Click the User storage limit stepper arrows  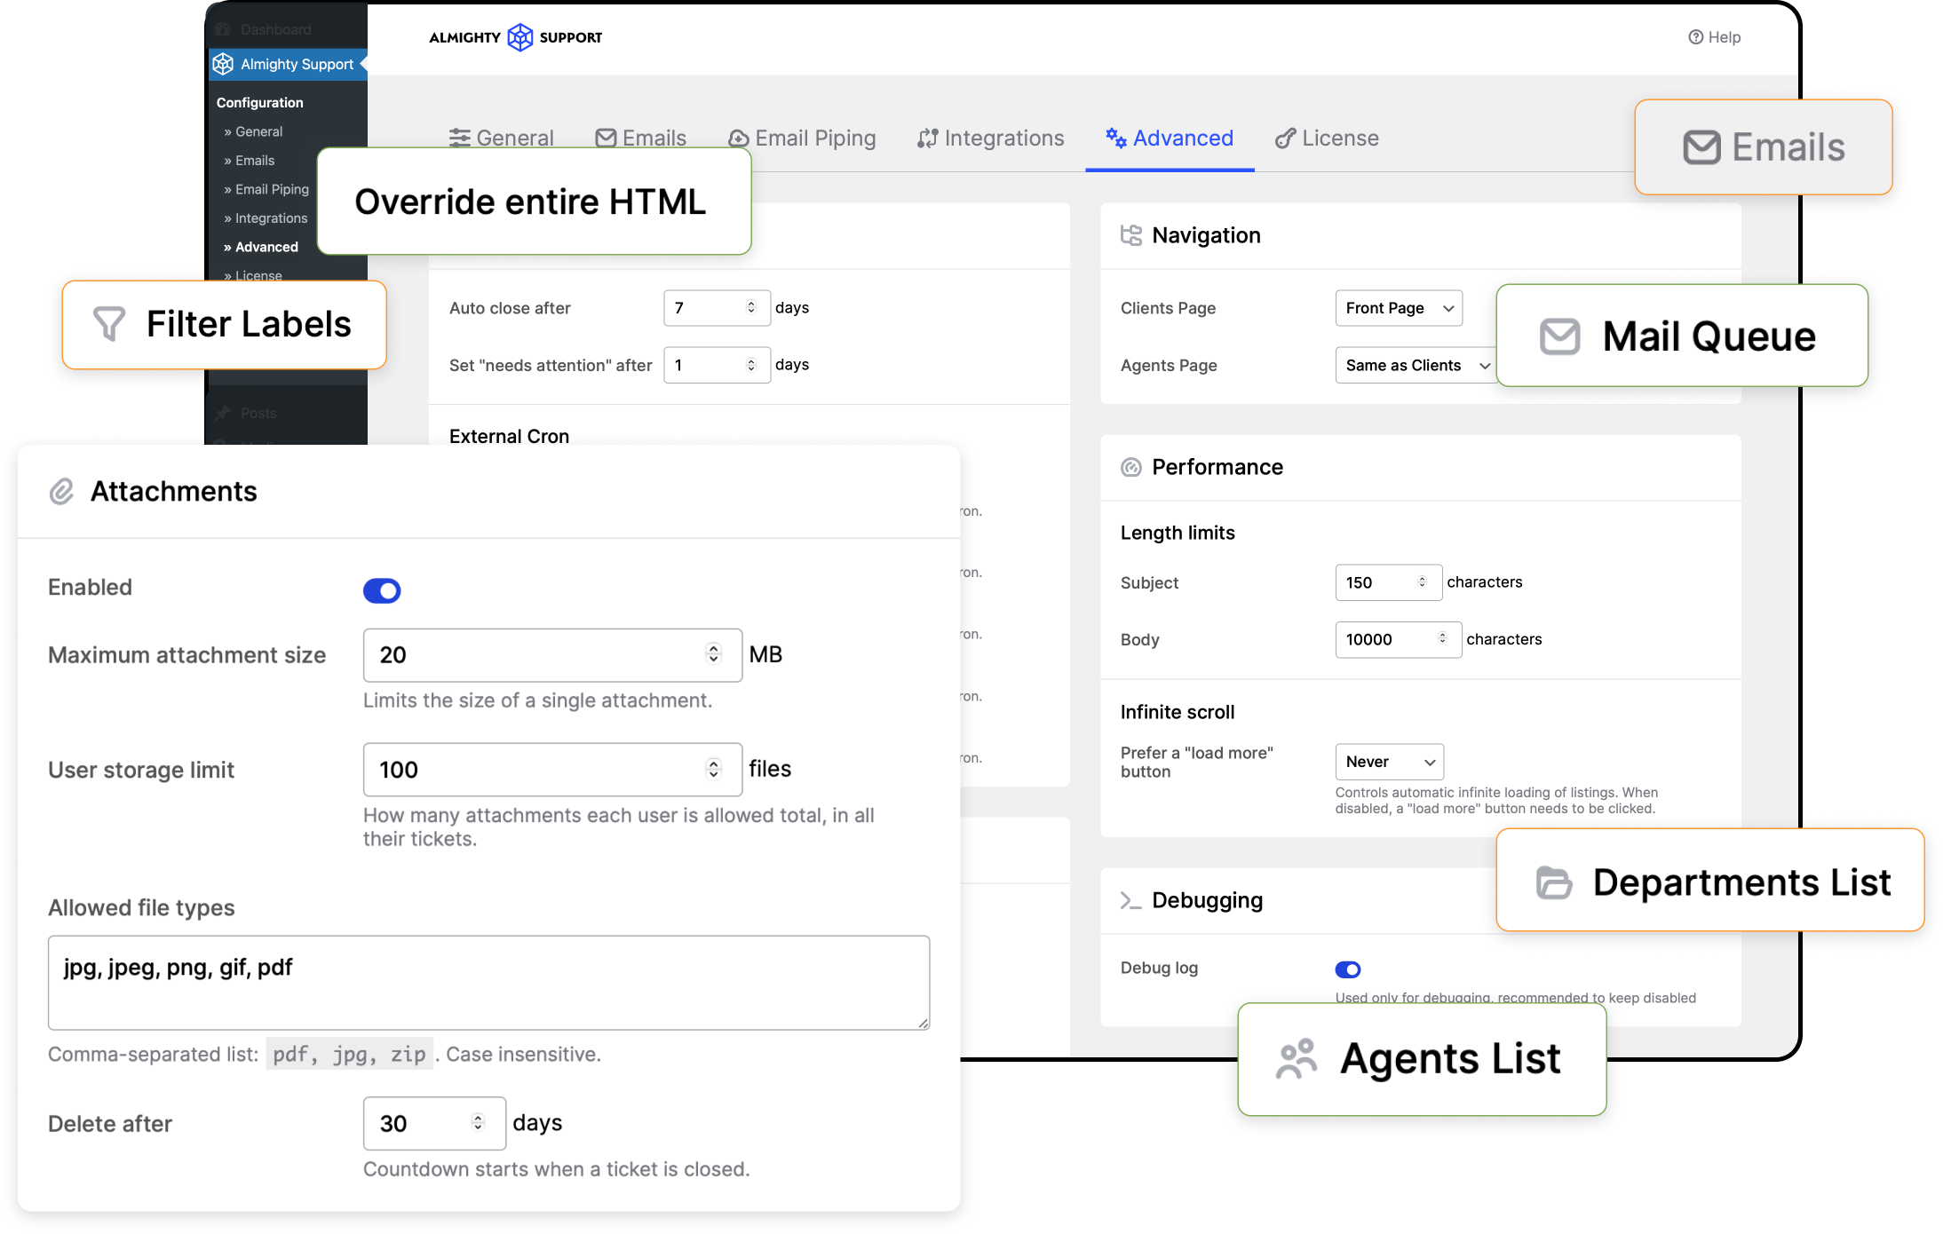[713, 769]
